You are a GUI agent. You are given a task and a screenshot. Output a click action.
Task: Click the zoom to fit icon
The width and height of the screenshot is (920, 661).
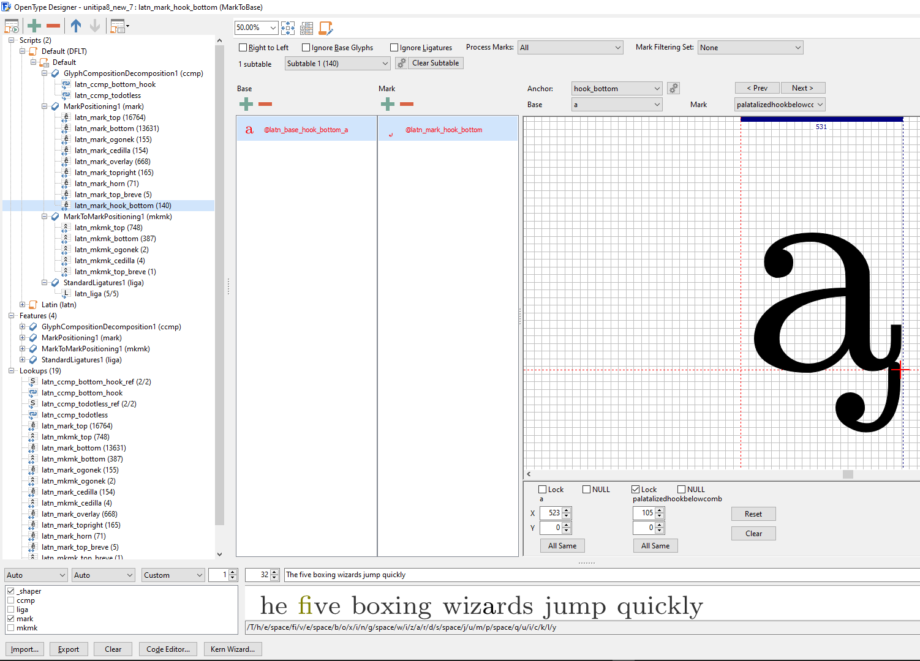[x=288, y=28]
